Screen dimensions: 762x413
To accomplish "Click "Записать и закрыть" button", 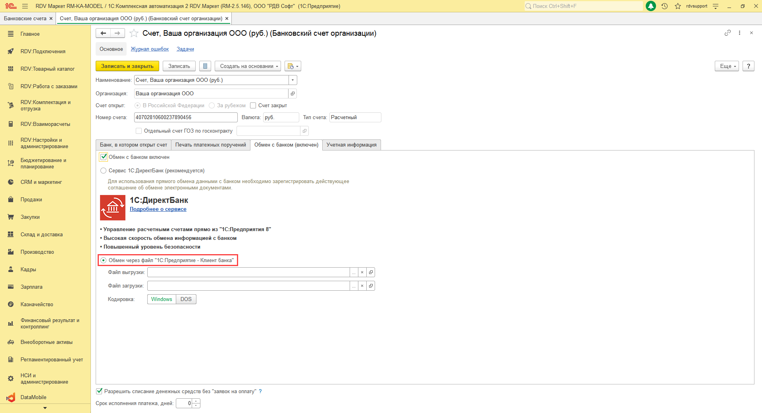I will coord(127,66).
